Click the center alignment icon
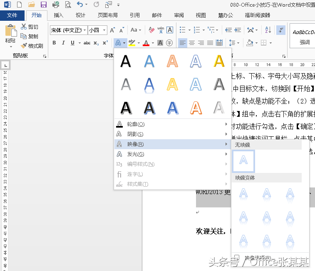This screenshot has width=315, height=271. click(x=192, y=43)
